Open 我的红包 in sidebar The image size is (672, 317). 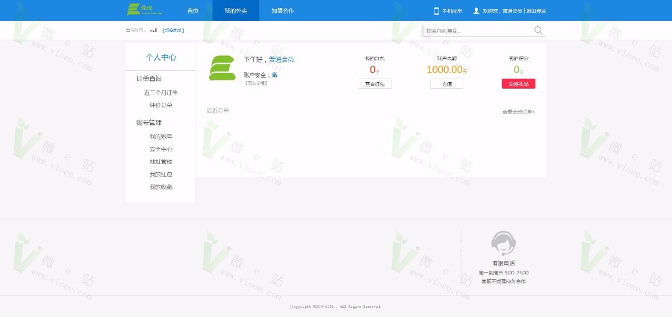[161, 175]
